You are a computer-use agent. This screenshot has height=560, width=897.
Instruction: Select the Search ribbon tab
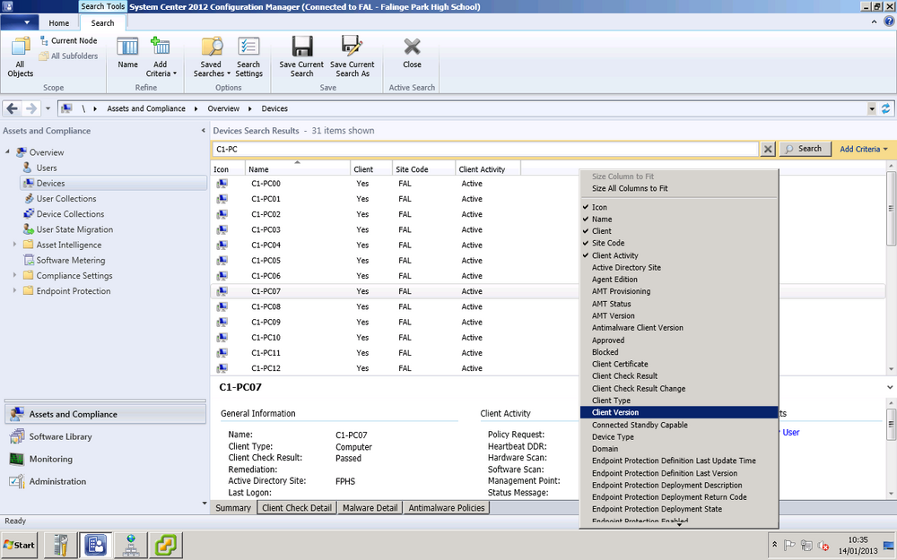102,23
